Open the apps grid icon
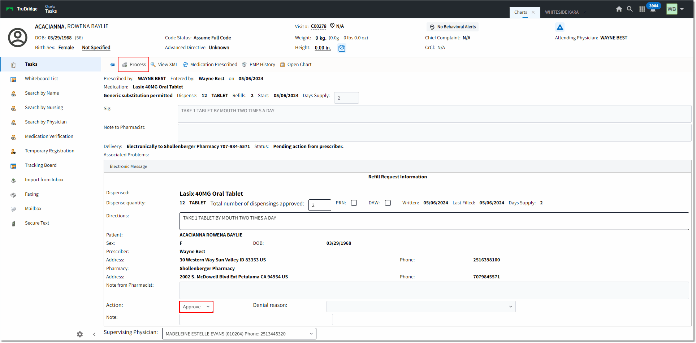The image size is (696, 343). [642, 9]
